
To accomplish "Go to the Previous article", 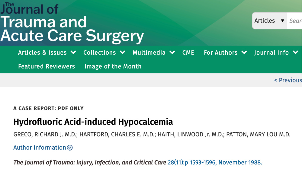I will tap(288, 80).
